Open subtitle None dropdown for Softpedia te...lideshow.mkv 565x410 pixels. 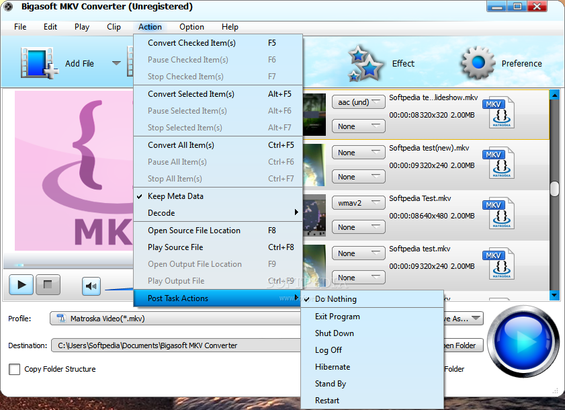(359, 126)
